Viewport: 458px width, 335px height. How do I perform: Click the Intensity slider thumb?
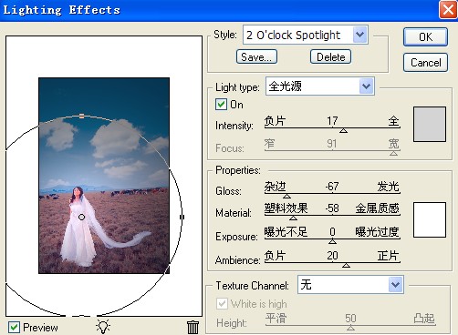[x=343, y=130]
